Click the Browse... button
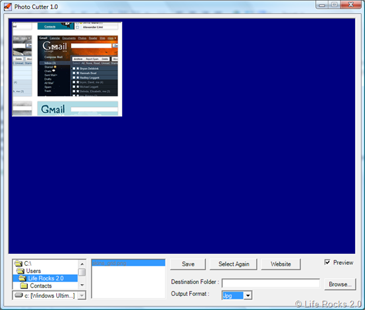Viewport: 365px width, 310px height. 340,284
